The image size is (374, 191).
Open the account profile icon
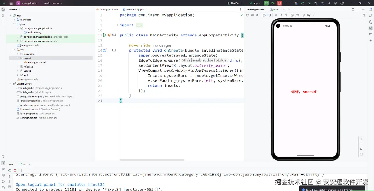(342, 3)
